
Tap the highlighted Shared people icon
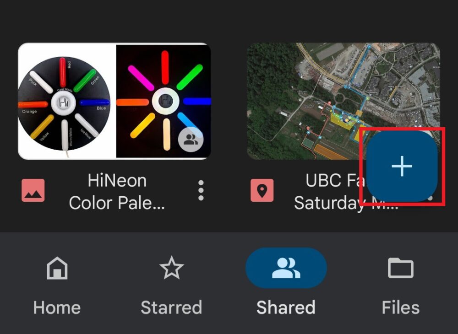tap(286, 268)
